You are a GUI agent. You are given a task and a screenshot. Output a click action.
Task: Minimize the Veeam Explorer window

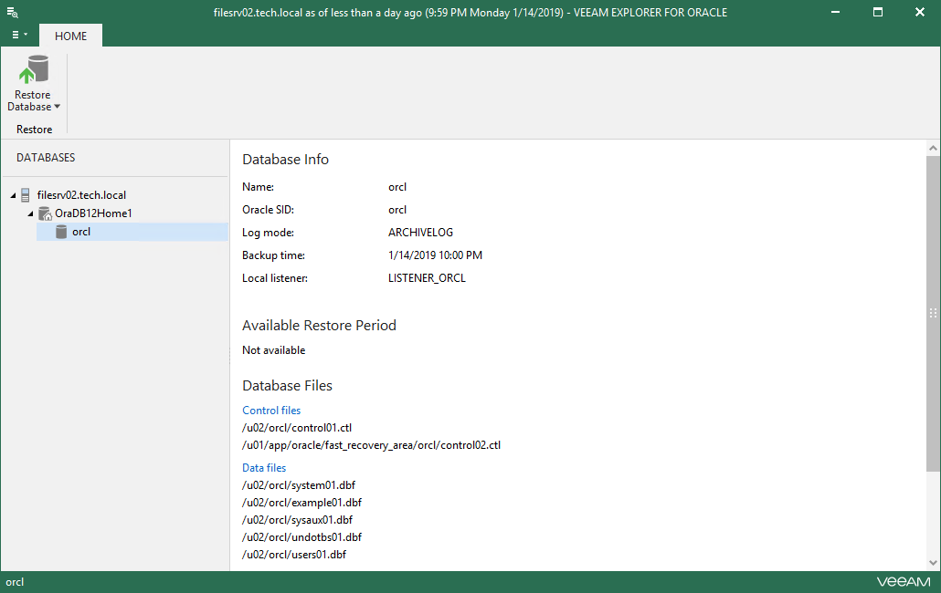tap(835, 12)
